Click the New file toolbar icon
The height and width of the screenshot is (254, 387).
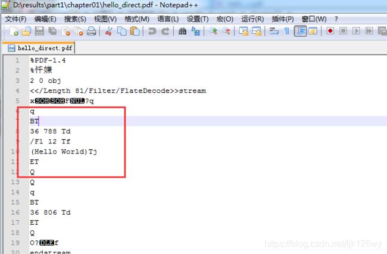coord(14,32)
